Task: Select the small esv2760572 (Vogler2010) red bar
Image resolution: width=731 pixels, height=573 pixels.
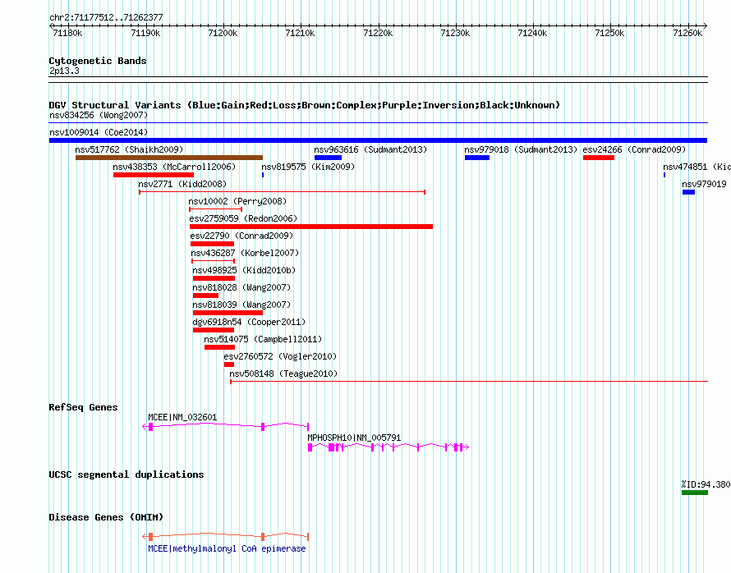Action: tap(229, 364)
